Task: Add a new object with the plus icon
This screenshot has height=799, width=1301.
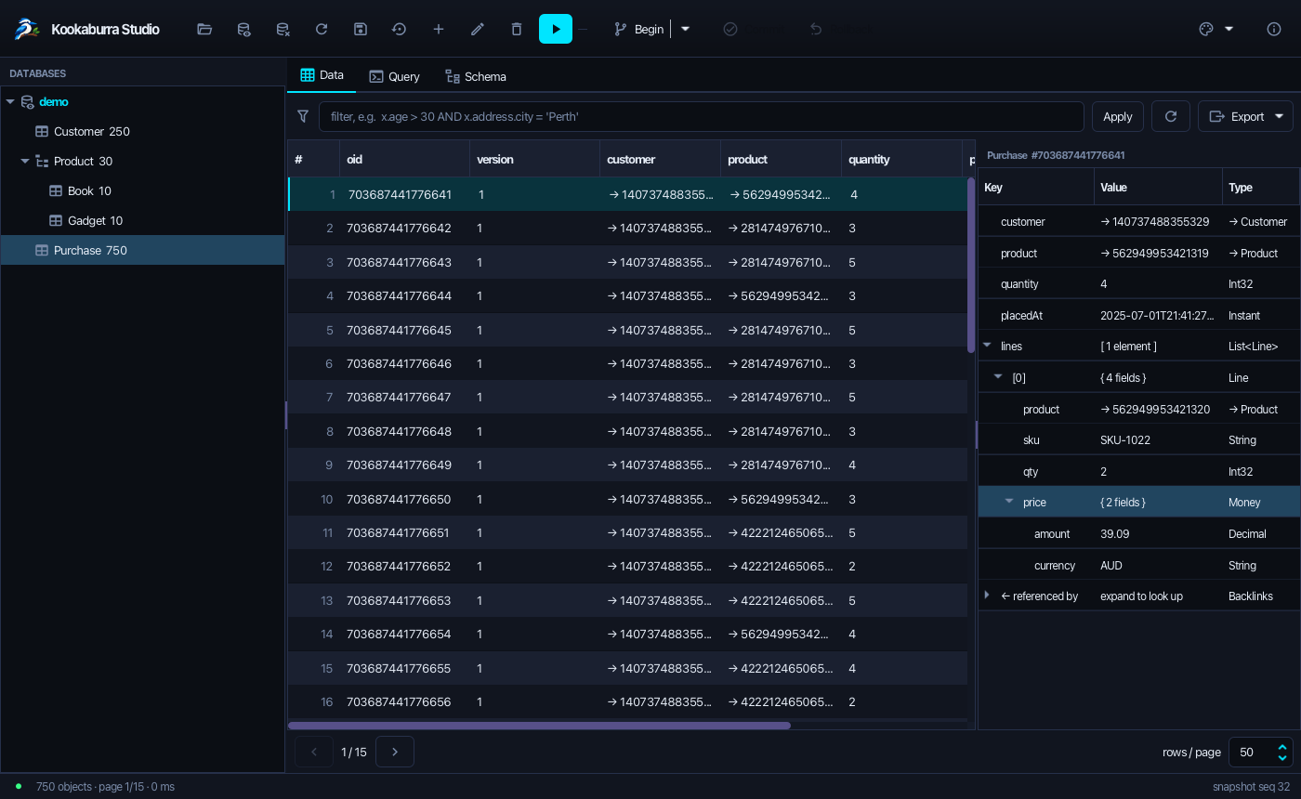Action: pos(439,29)
